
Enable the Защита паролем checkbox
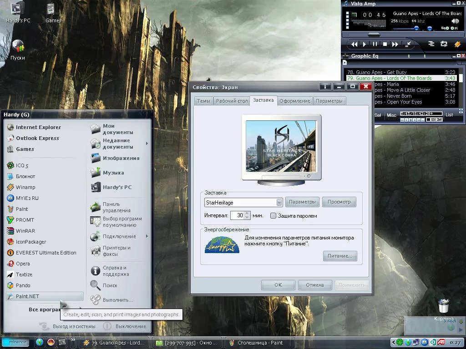[273, 216]
